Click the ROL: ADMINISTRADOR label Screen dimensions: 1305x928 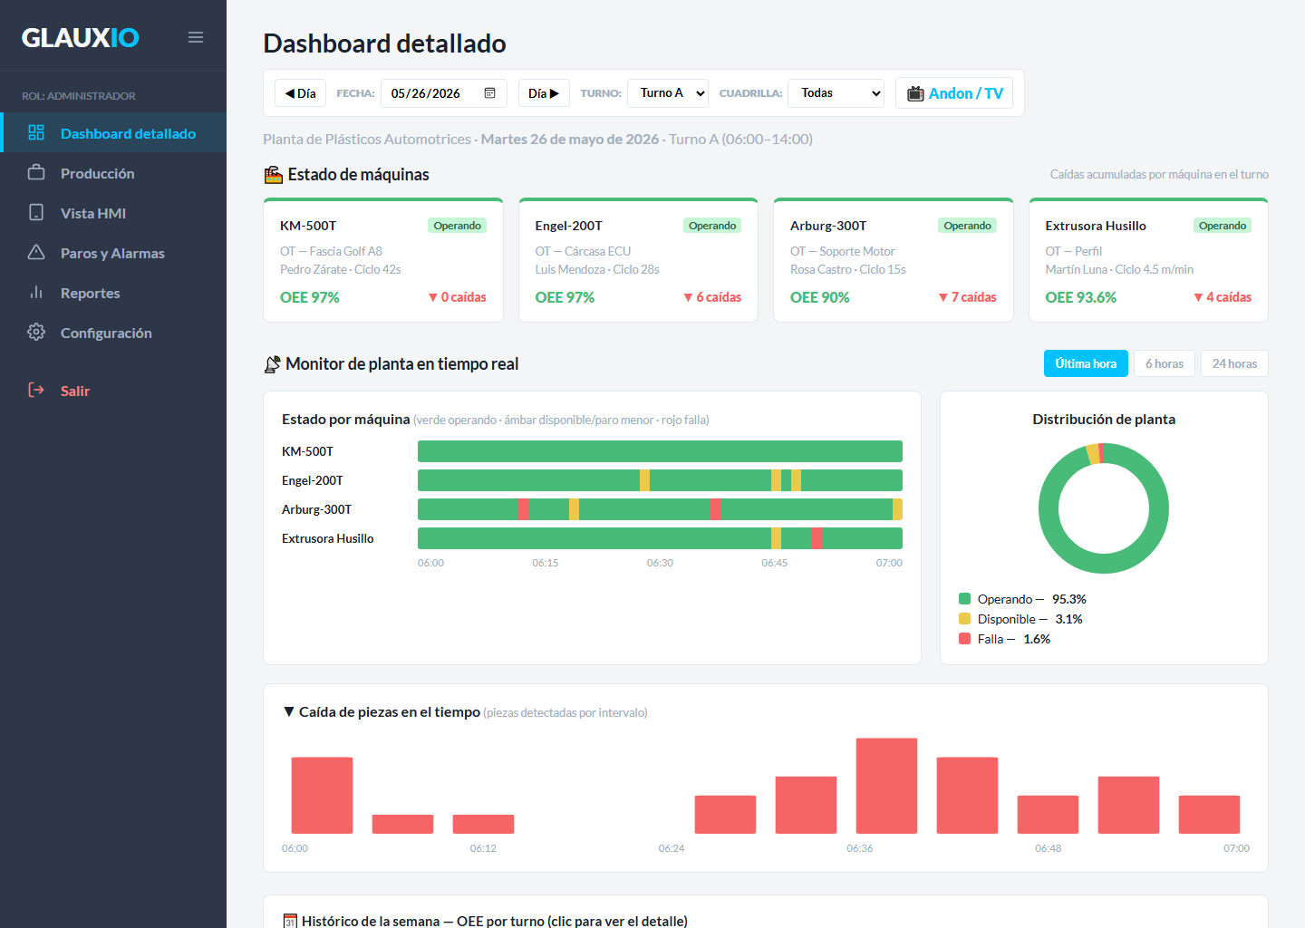tap(79, 95)
